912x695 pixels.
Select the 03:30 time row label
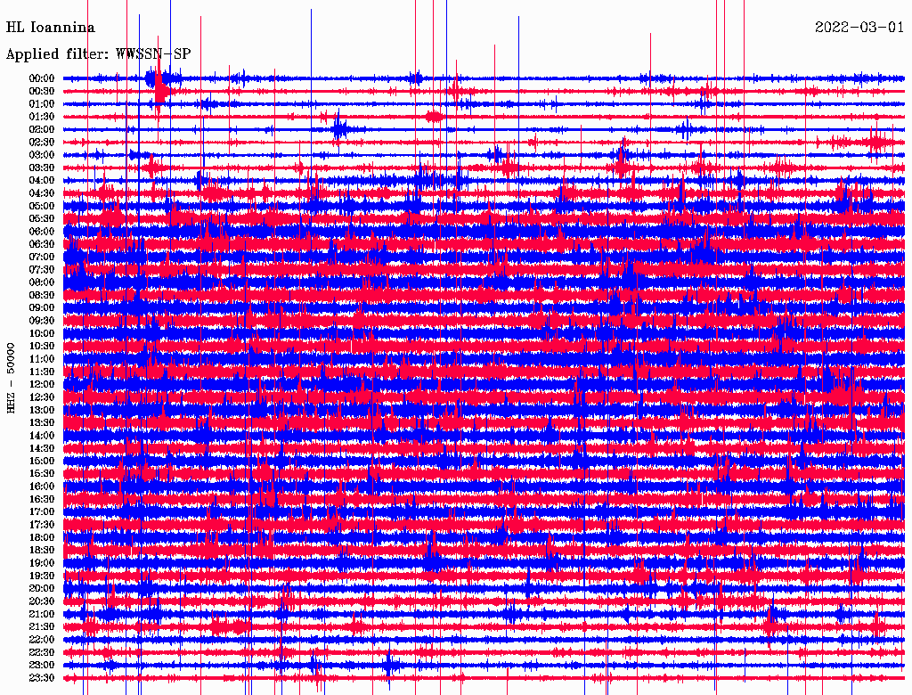42,168
